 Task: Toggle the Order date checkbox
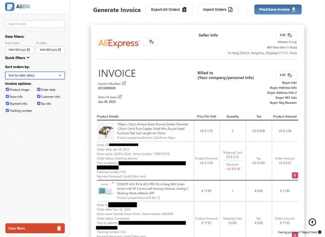[38, 90]
